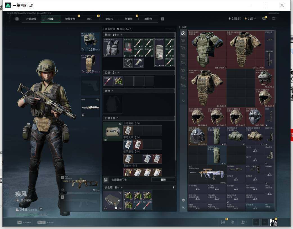Click the stash stack layers icon

pyautogui.click(x=183, y=200)
